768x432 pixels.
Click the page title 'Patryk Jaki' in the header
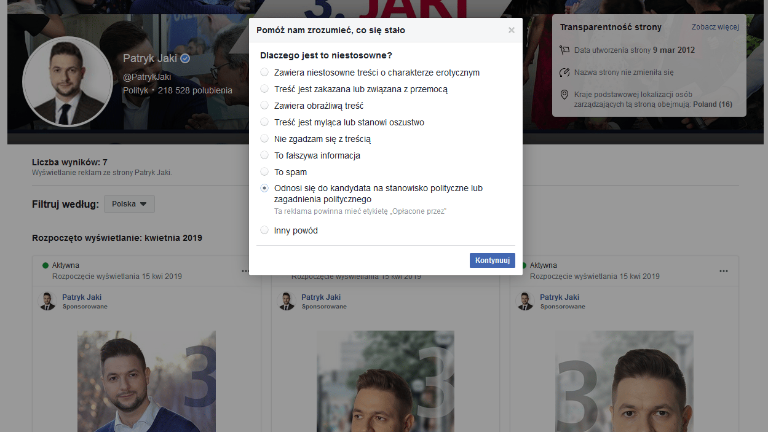(x=150, y=58)
